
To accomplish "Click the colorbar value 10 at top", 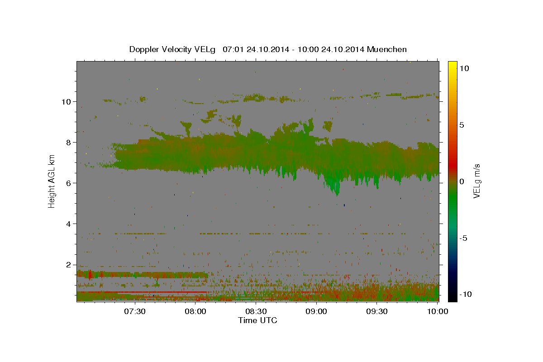I will 464,68.
